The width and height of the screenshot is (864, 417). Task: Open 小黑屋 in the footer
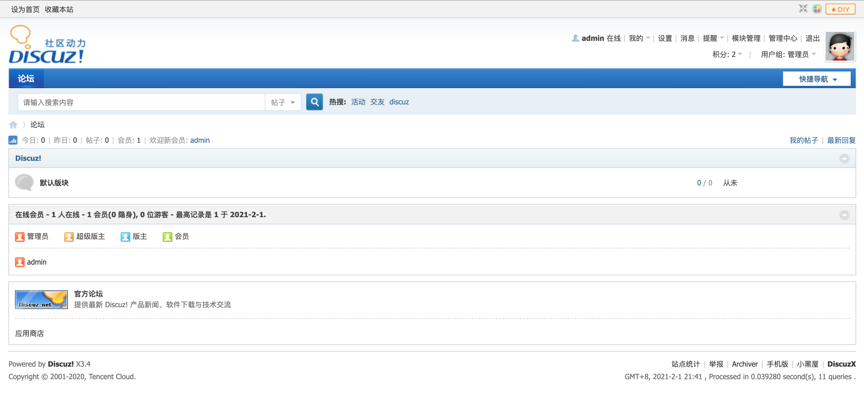tap(807, 364)
